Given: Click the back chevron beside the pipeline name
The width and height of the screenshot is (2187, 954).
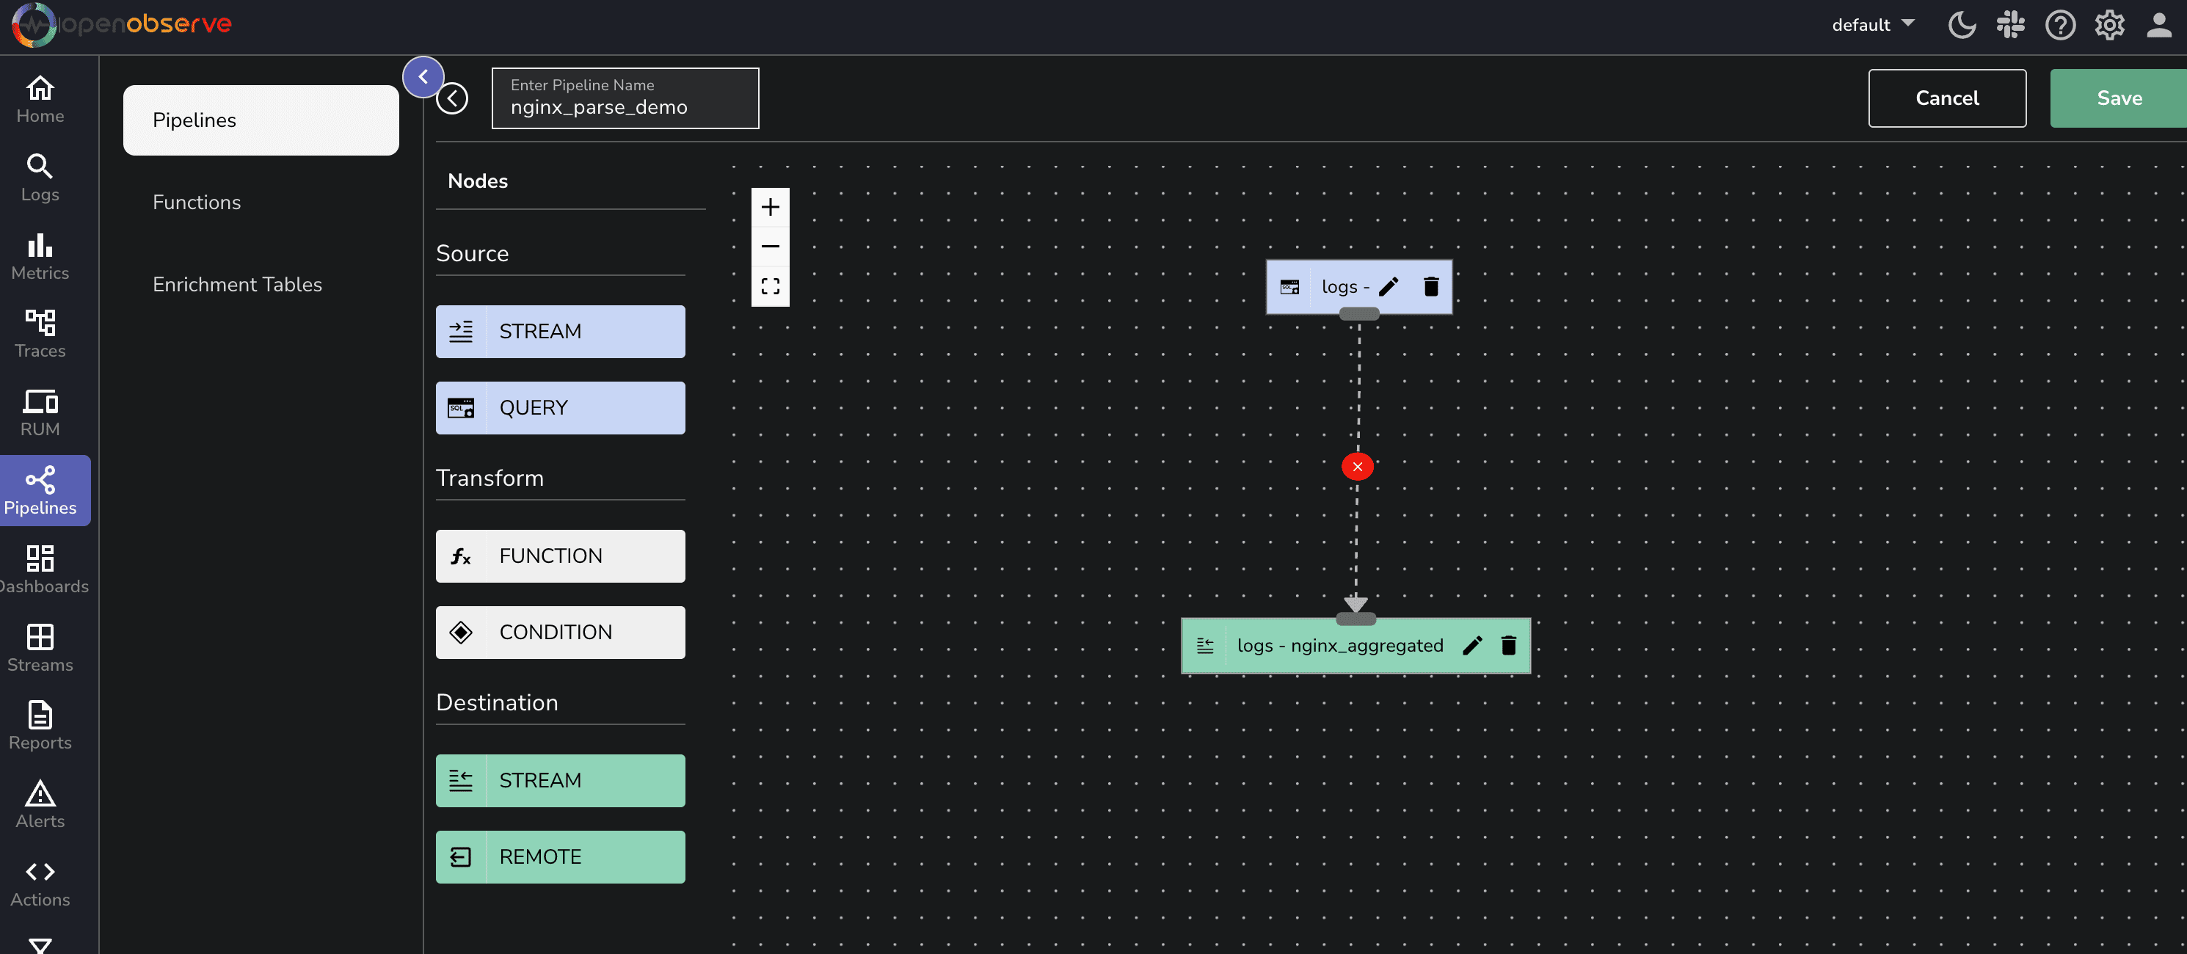Looking at the screenshot, I should (x=453, y=98).
